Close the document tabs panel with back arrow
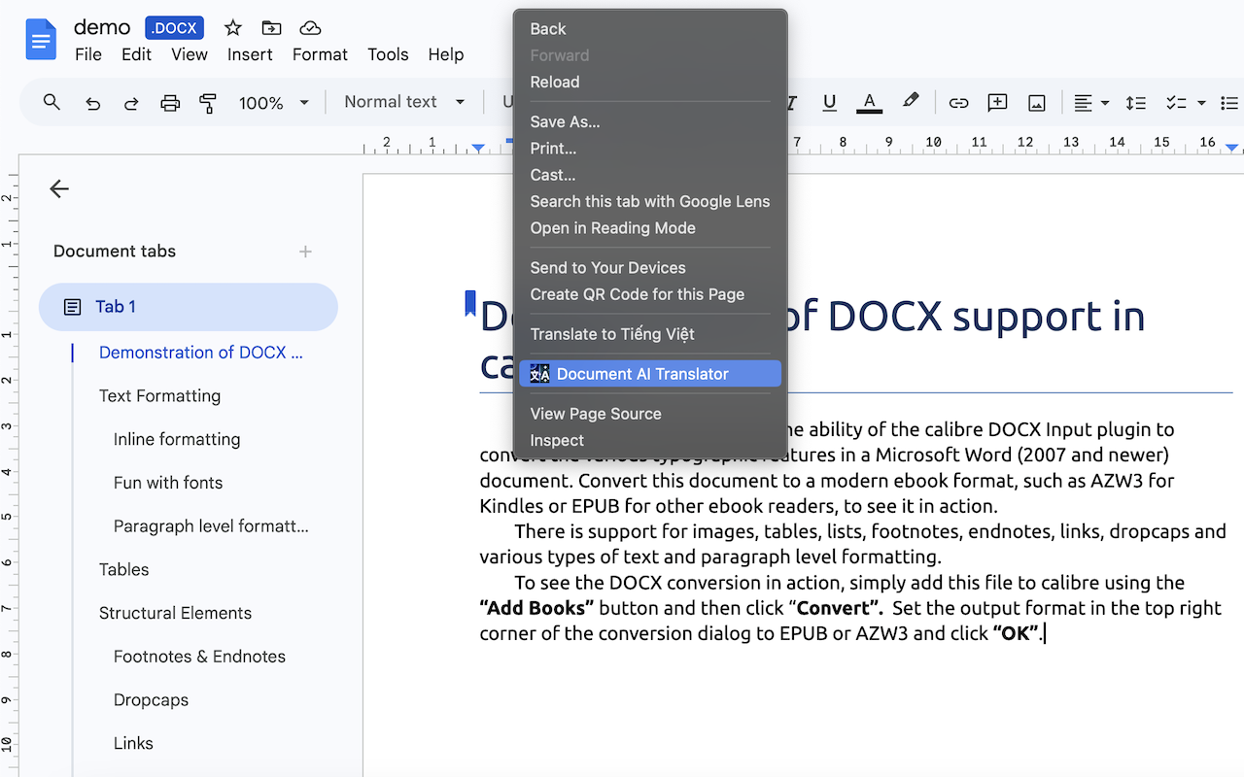The height and width of the screenshot is (777, 1244). tap(59, 188)
